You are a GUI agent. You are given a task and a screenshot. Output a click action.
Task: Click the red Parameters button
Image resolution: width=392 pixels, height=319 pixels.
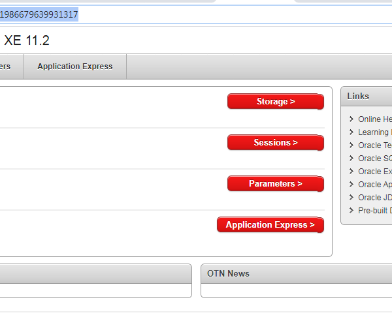(276, 184)
